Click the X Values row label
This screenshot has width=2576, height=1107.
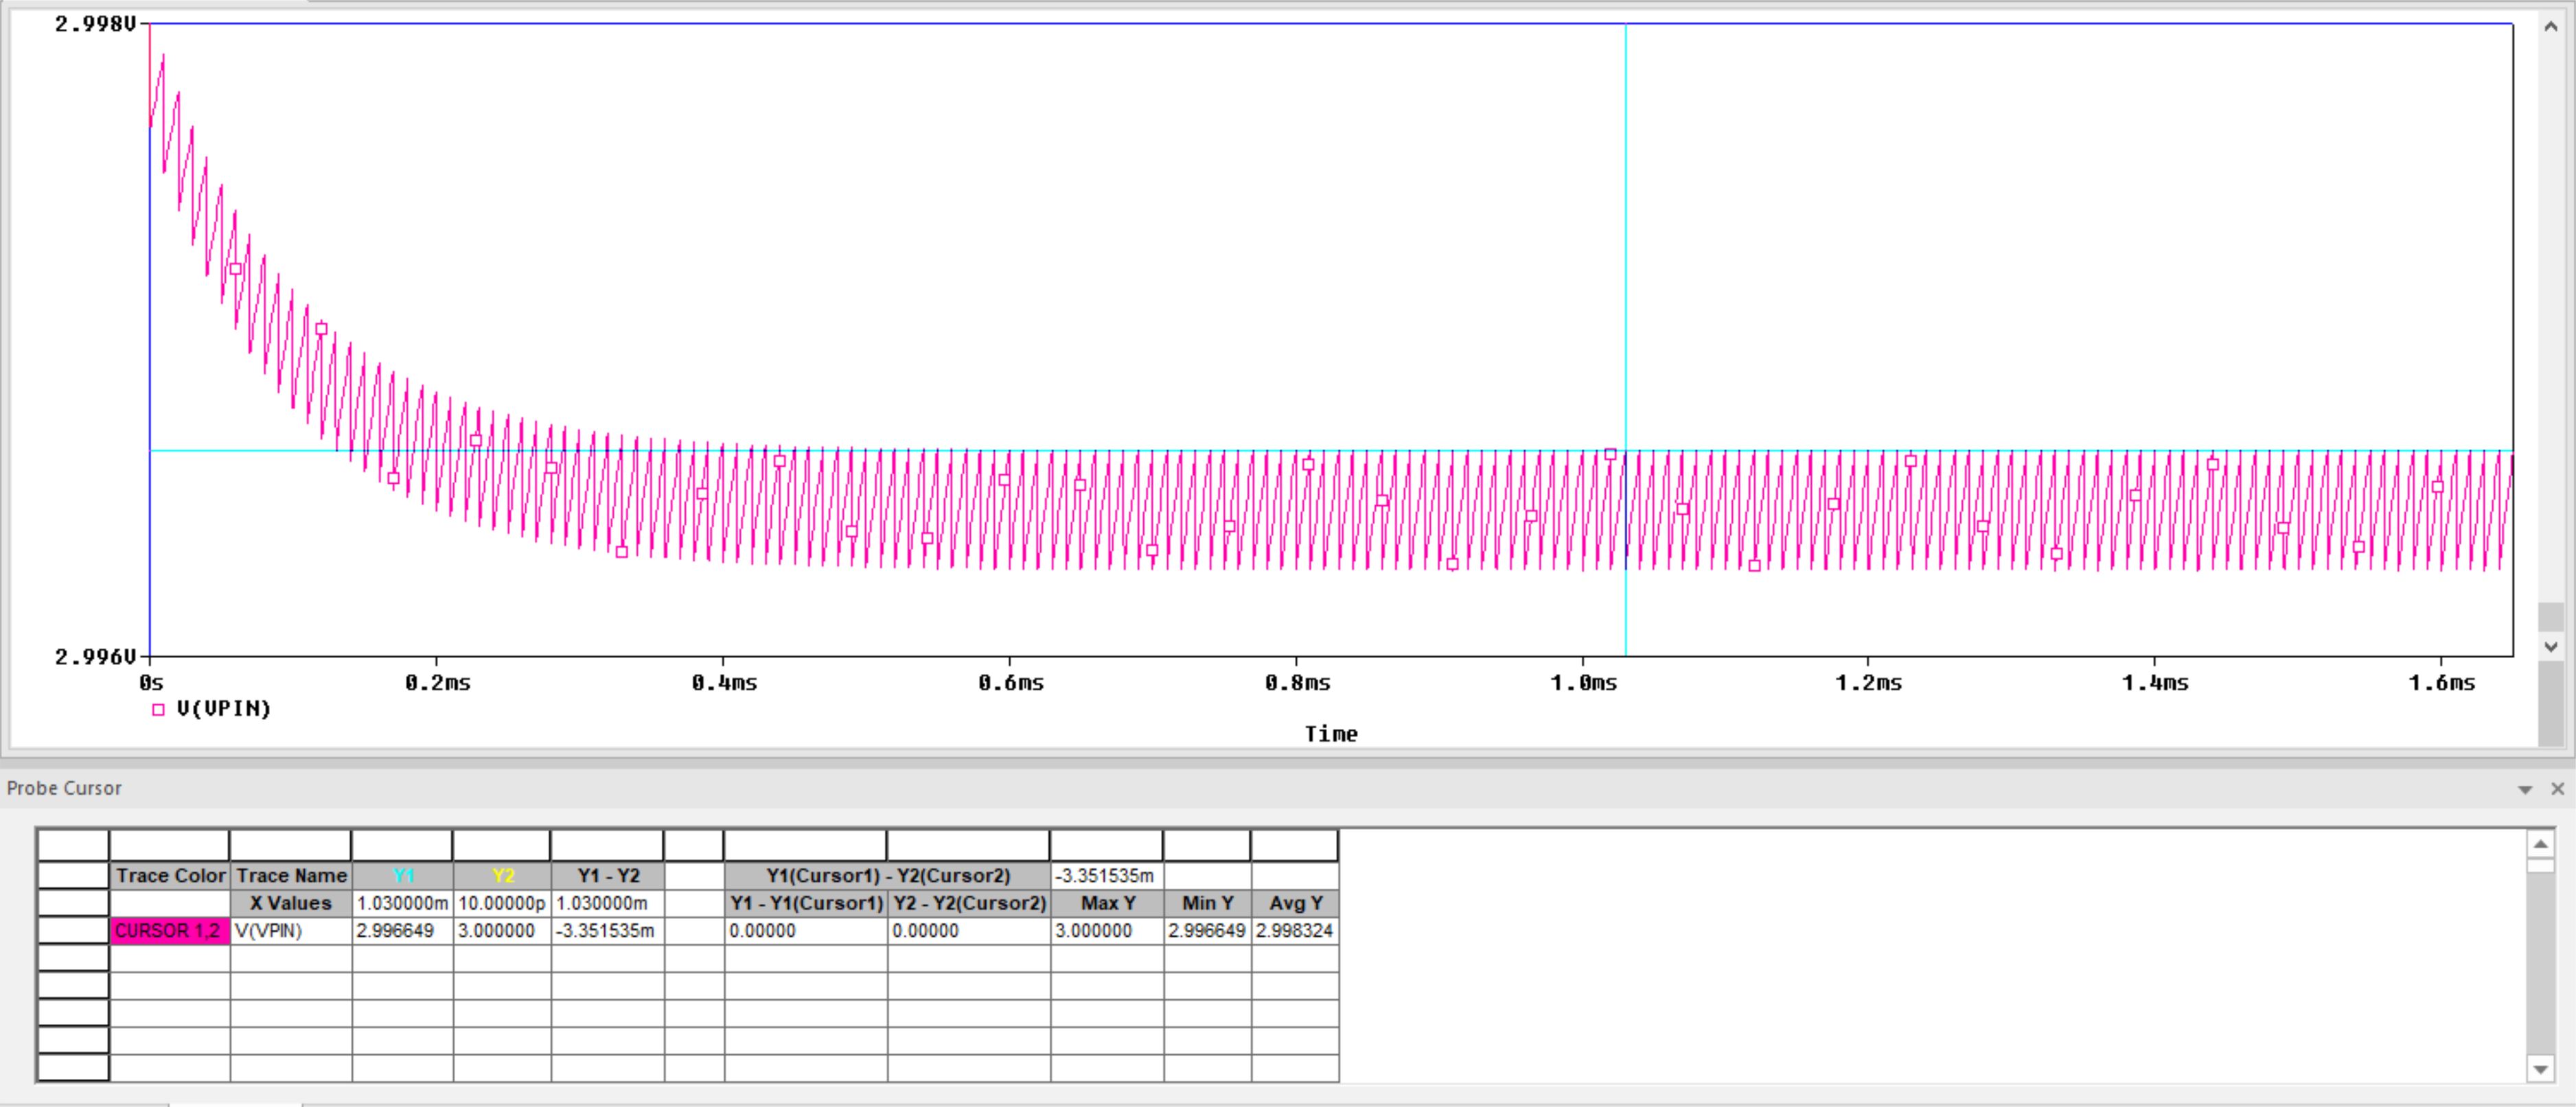pyautogui.click(x=291, y=903)
